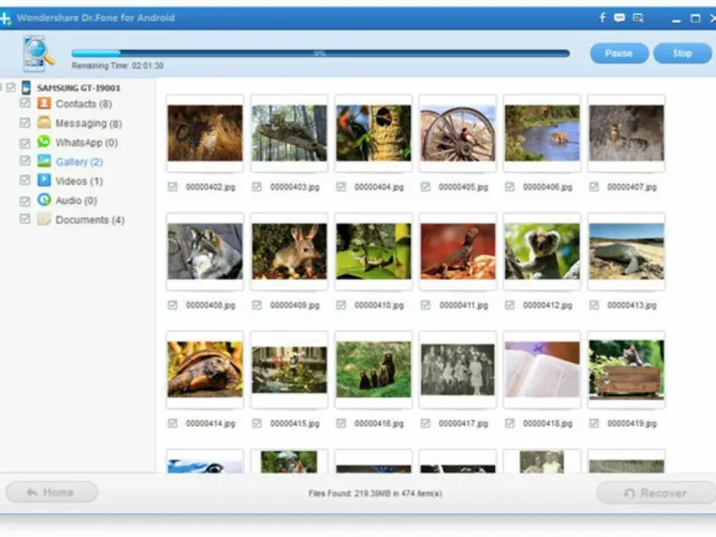
Task: Open the Facebook share icon in title bar
Action: click(602, 18)
